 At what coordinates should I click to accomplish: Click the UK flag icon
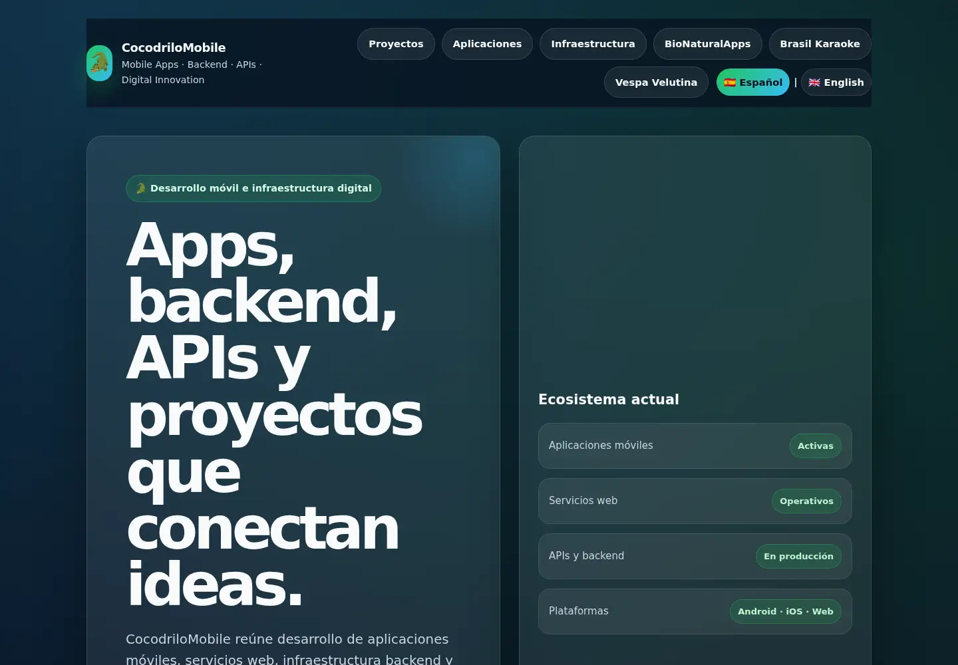pos(814,82)
